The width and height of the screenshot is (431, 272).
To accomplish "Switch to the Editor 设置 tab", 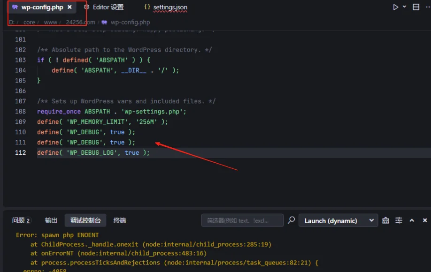I will (104, 7).
